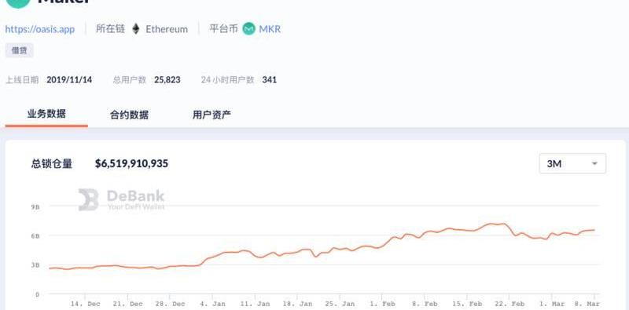Click the 总用户数 value 25,823

(167, 80)
